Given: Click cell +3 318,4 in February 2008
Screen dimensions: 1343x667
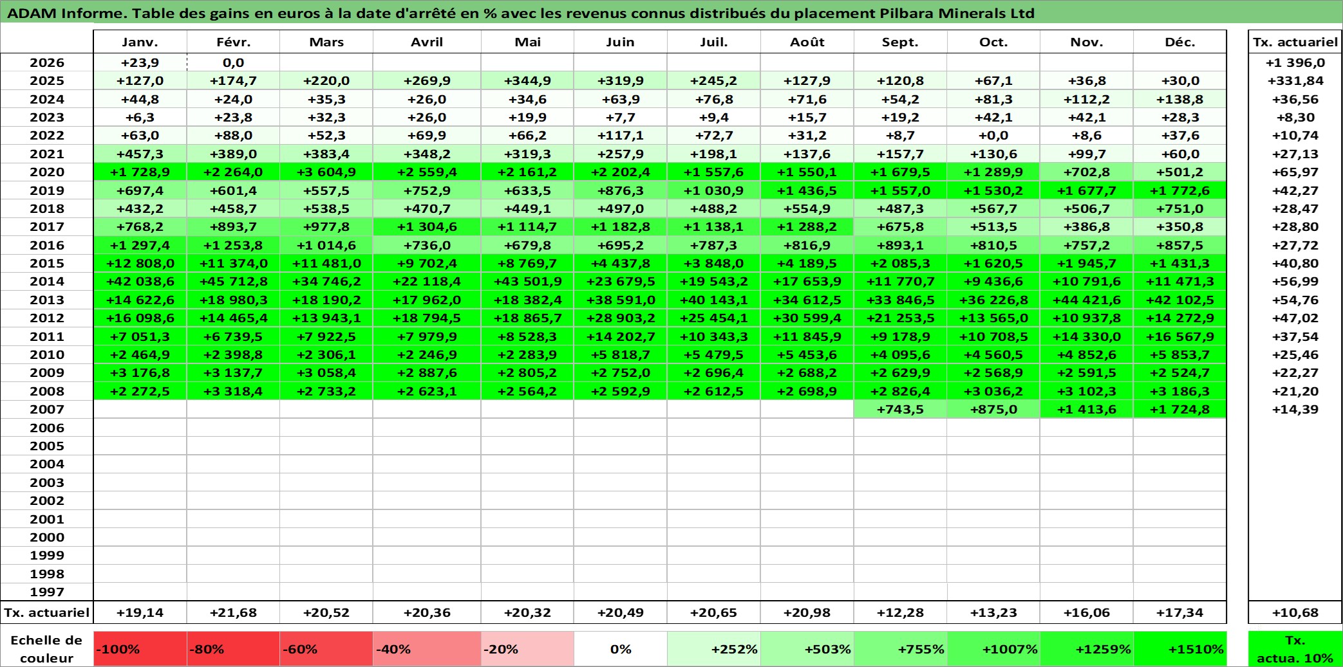Looking at the screenshot, I should coord(233,391).
